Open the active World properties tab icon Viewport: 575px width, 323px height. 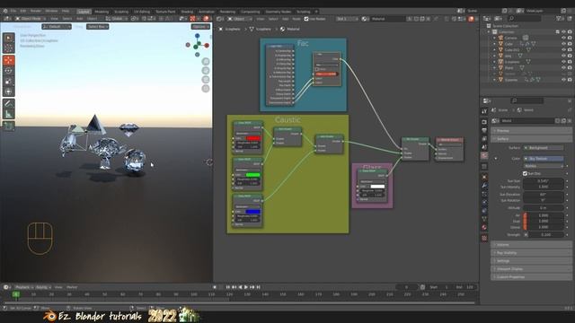coord(484,155)
